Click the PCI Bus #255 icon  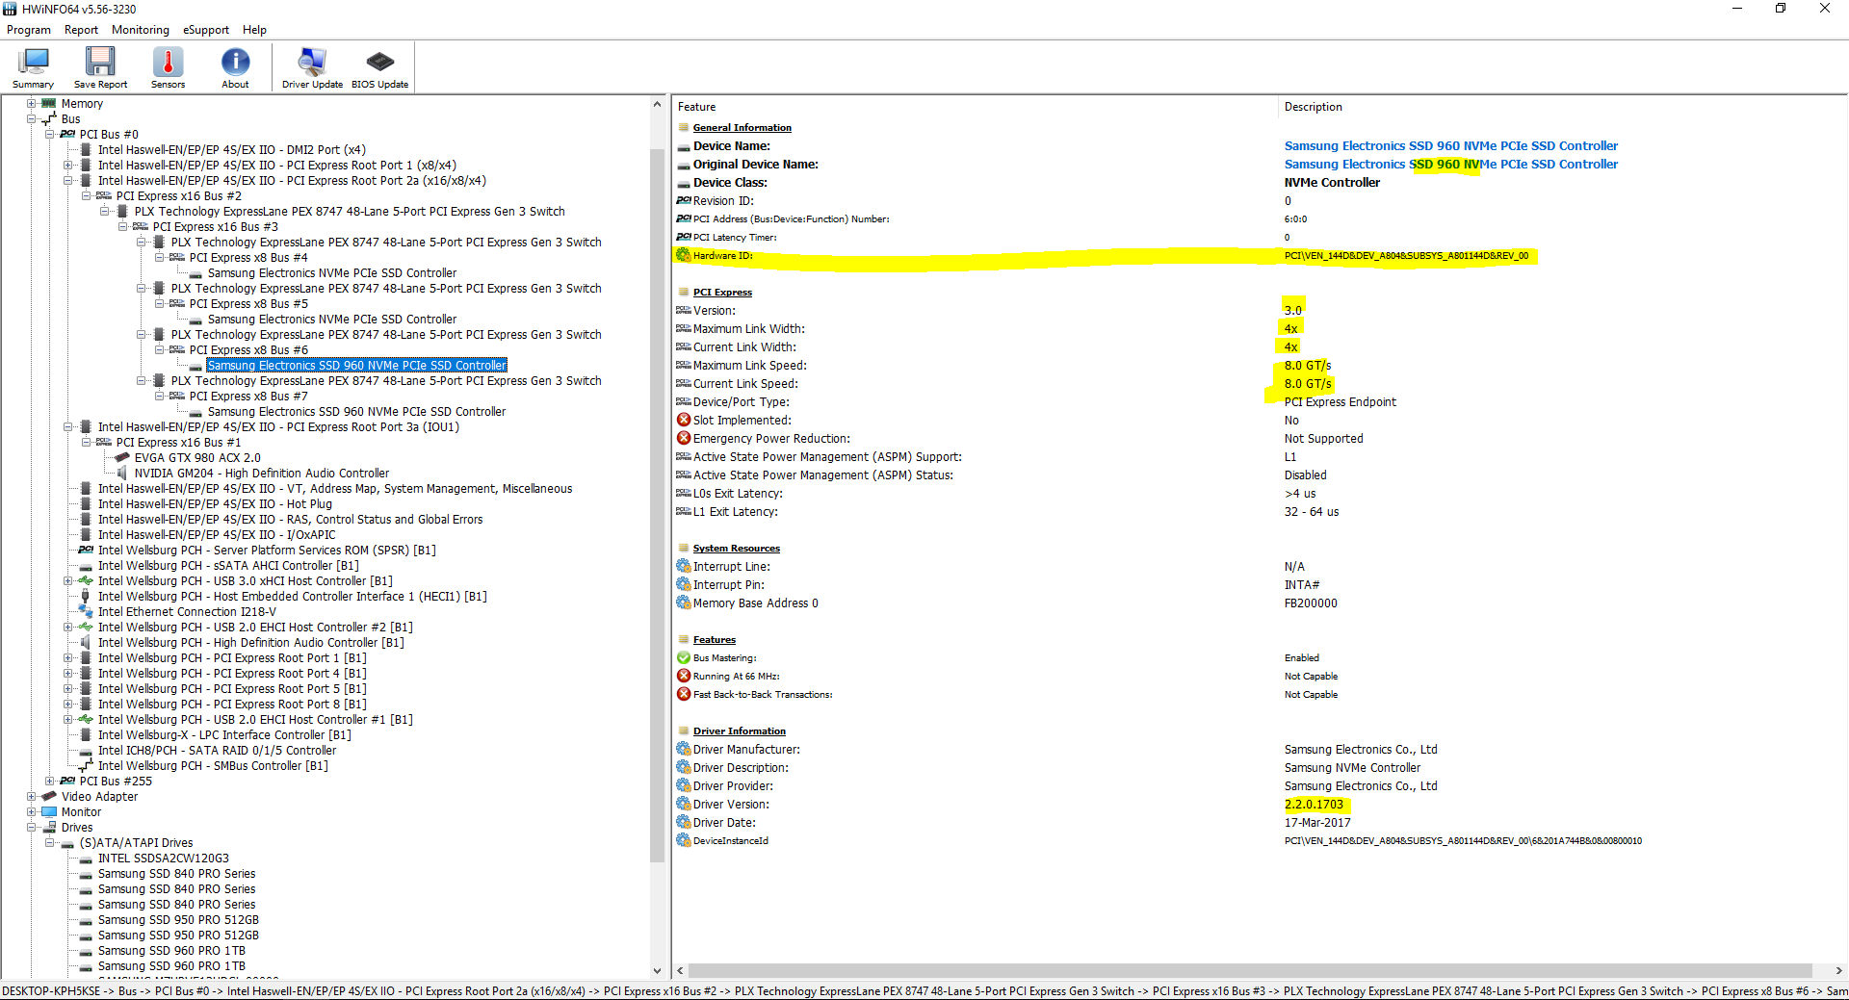[67, 781]
